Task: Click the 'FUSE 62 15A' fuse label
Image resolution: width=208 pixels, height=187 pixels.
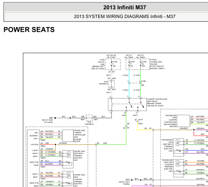Action: click(x=144, y=64)
